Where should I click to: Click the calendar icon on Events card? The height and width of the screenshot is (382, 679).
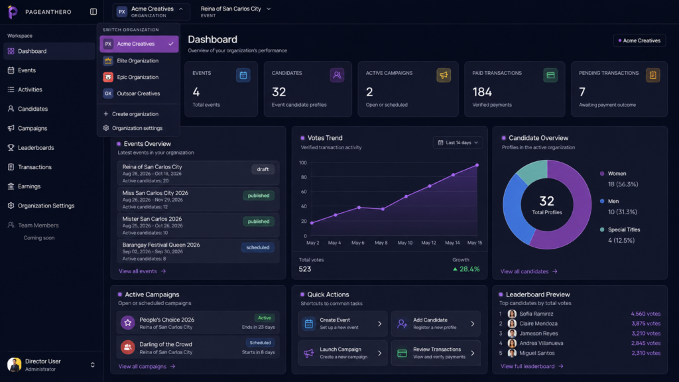pos(243,76)
